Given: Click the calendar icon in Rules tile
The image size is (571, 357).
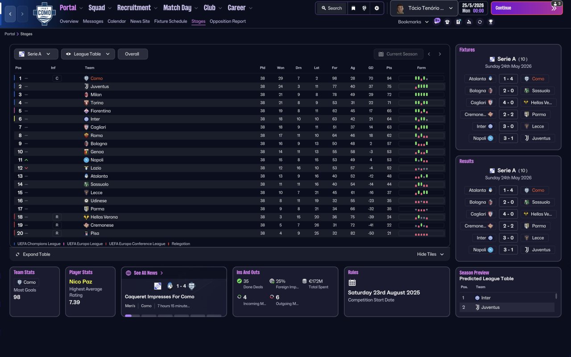Looking at the screenshot, I should point(352,282).
